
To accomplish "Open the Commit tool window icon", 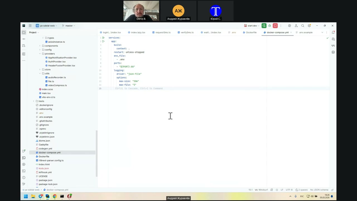I will click(24, 39).
